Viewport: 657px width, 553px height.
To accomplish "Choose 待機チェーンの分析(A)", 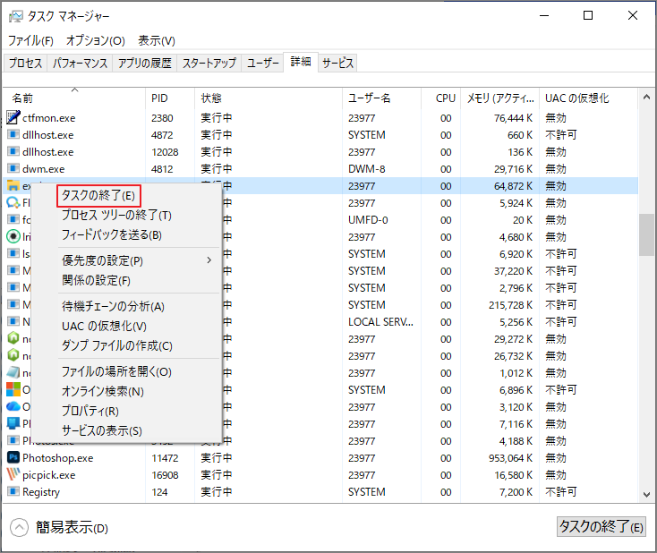I will 113,307.
